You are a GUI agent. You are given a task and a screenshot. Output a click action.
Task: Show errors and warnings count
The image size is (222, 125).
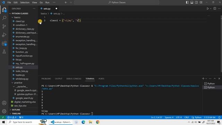[12, 117]
